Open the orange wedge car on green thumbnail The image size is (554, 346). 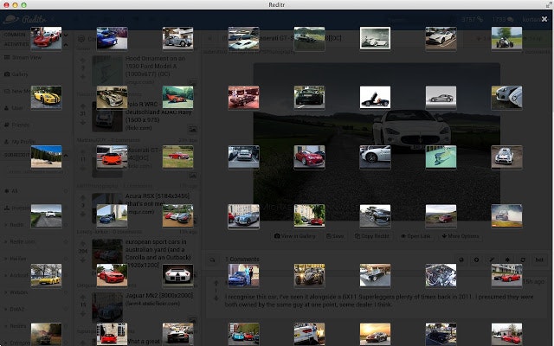tap(177, 97)
